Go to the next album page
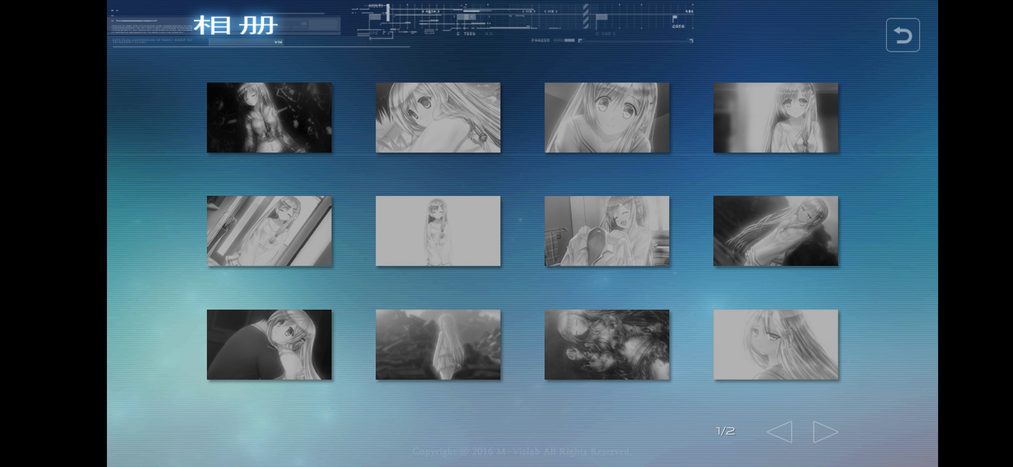Image resolution: width=1013 pixels, height=467 pixels. [x=826, y=432]
